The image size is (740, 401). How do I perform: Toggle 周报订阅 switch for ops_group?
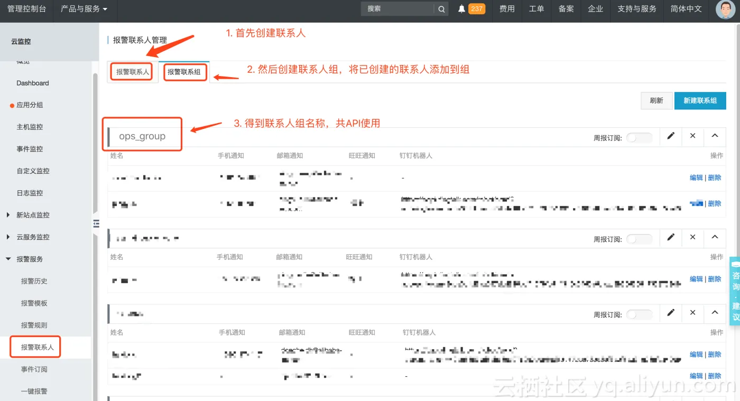639,138
